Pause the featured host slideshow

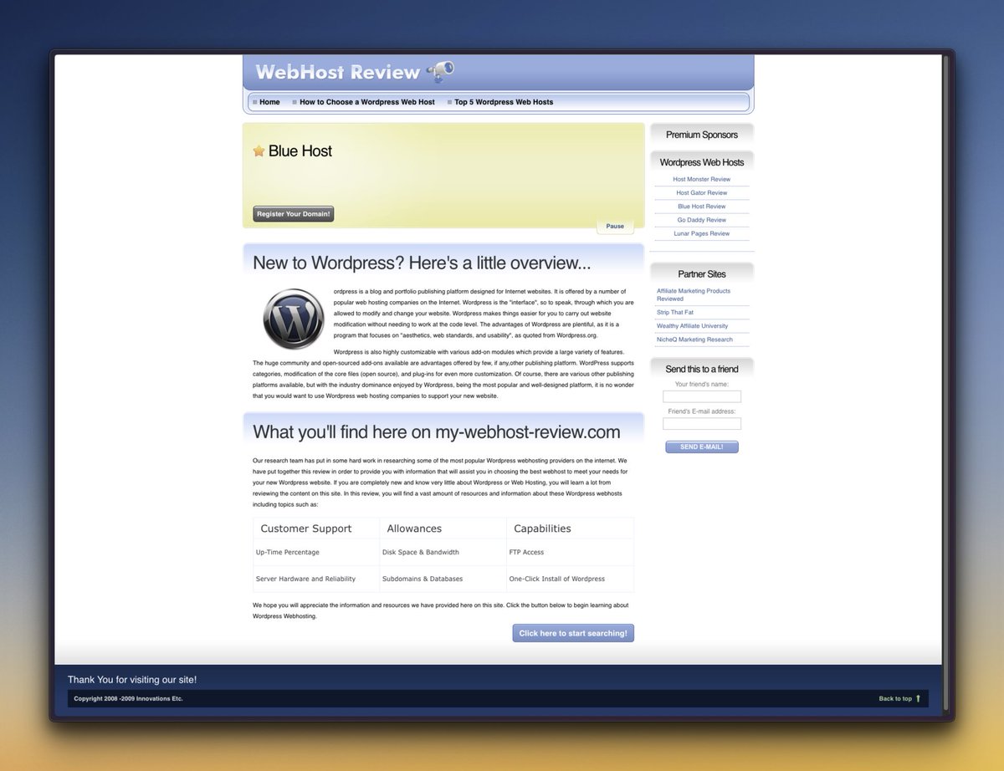(615, 227)
